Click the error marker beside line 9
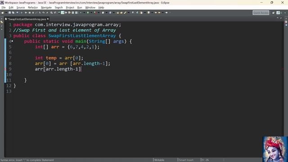The height and width of the screenshot is (162, 288). (5, 69)
